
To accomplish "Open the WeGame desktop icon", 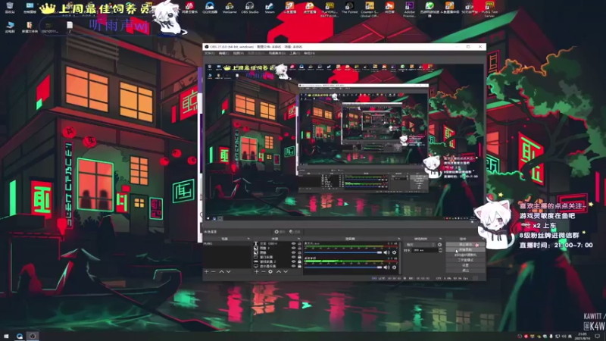I will tap(230, 7).
